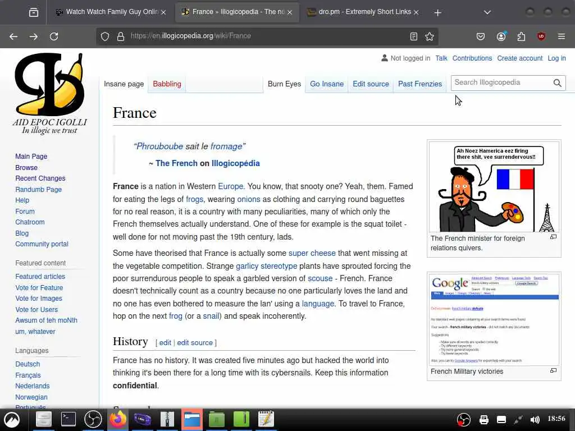Open Community portal sidebar link

coord(42,244)
